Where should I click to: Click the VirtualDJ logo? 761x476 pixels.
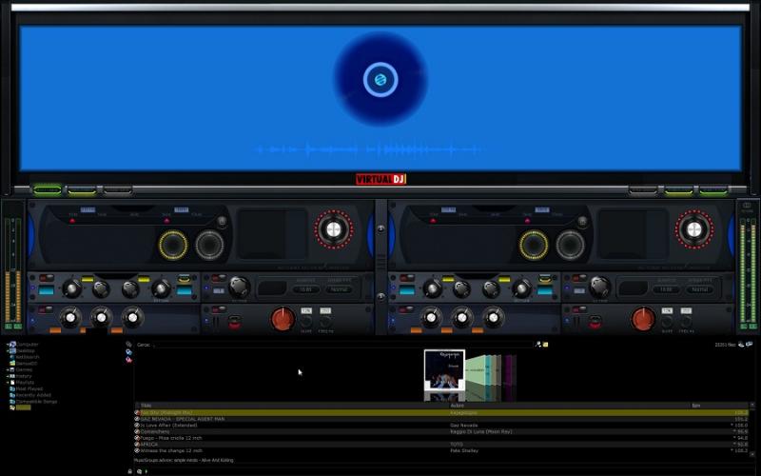tap(380, 179)
